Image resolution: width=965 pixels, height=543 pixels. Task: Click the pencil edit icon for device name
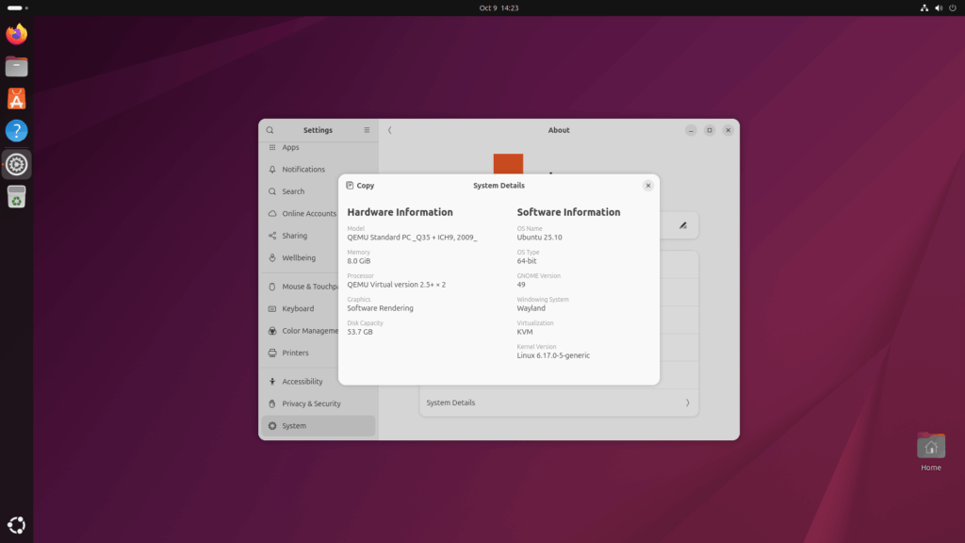click(683, 225)
